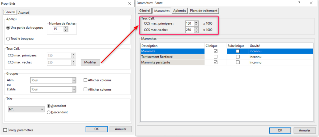The image size is (319, 137).
Task: Toggle Clinique checkbox for Tarrissement Renforcé
Action: (216, 57)
